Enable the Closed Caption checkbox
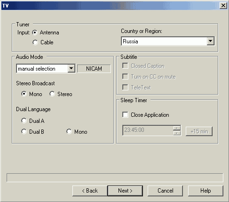 click(x=125, y=66)
